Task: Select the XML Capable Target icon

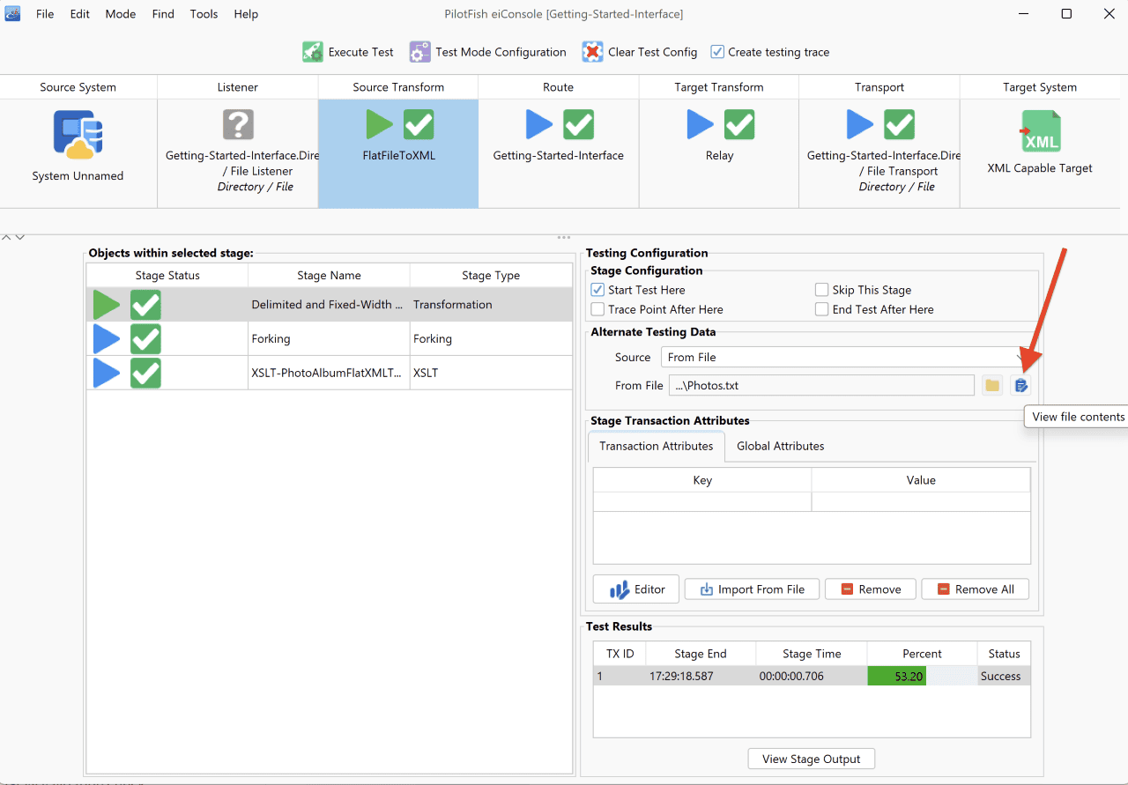Action: (x=1040, y=131)
